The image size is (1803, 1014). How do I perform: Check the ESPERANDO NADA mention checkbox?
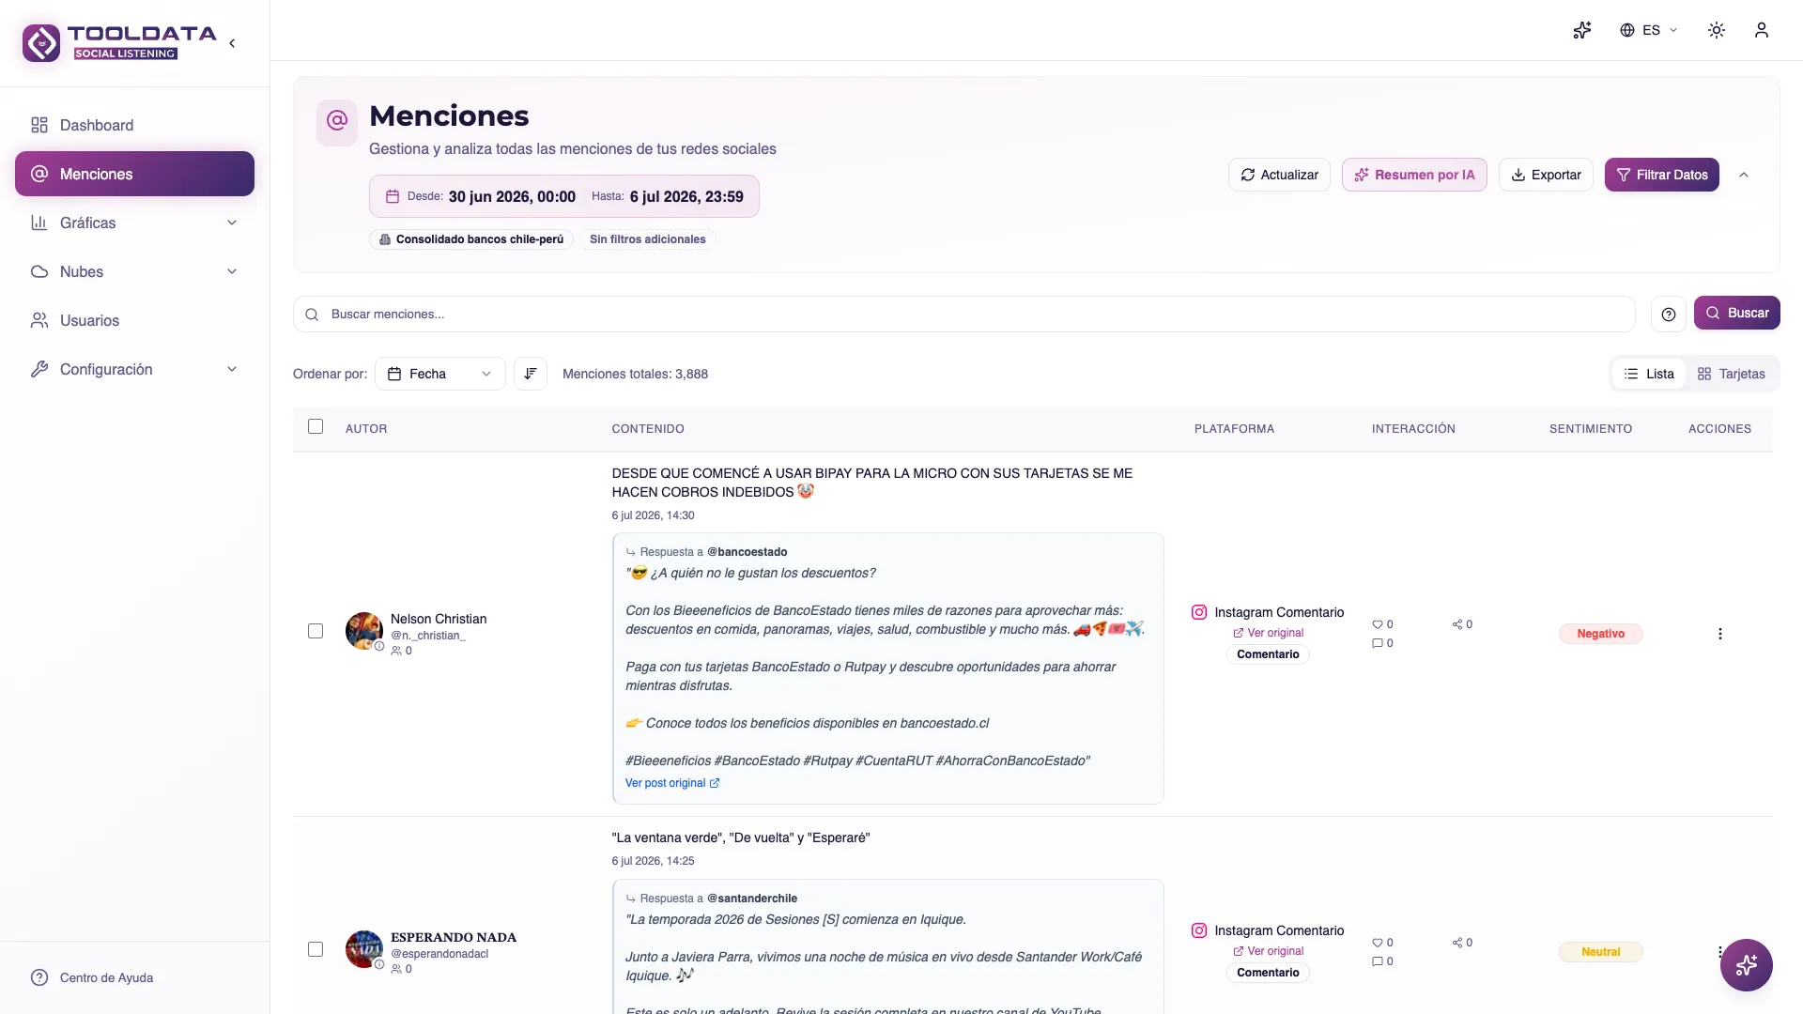[316, 949]
